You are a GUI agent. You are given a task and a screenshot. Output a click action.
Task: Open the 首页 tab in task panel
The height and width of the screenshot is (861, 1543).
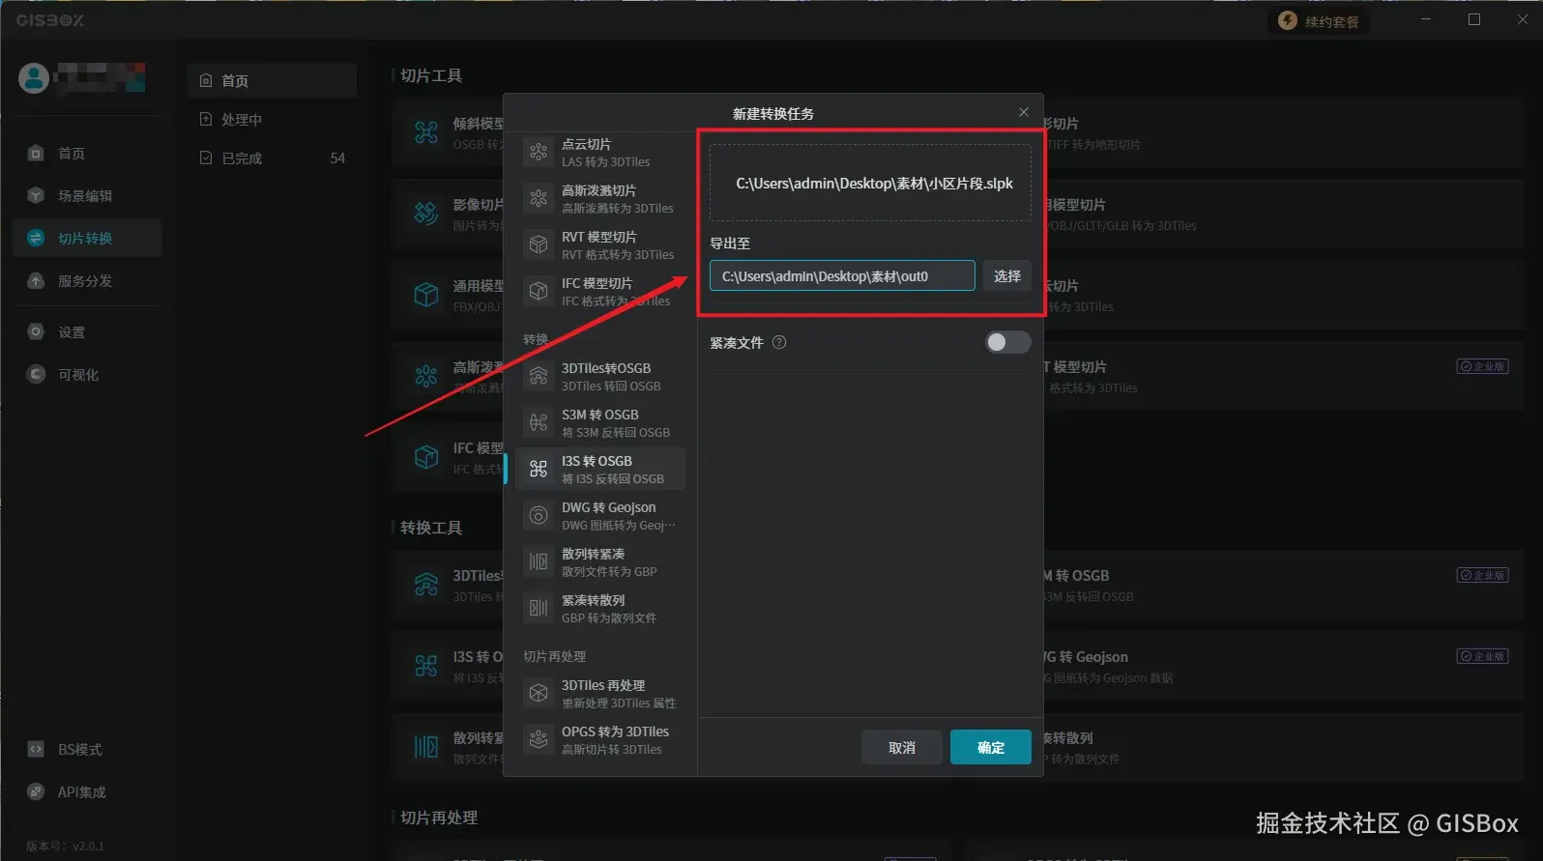pos(272,80)
